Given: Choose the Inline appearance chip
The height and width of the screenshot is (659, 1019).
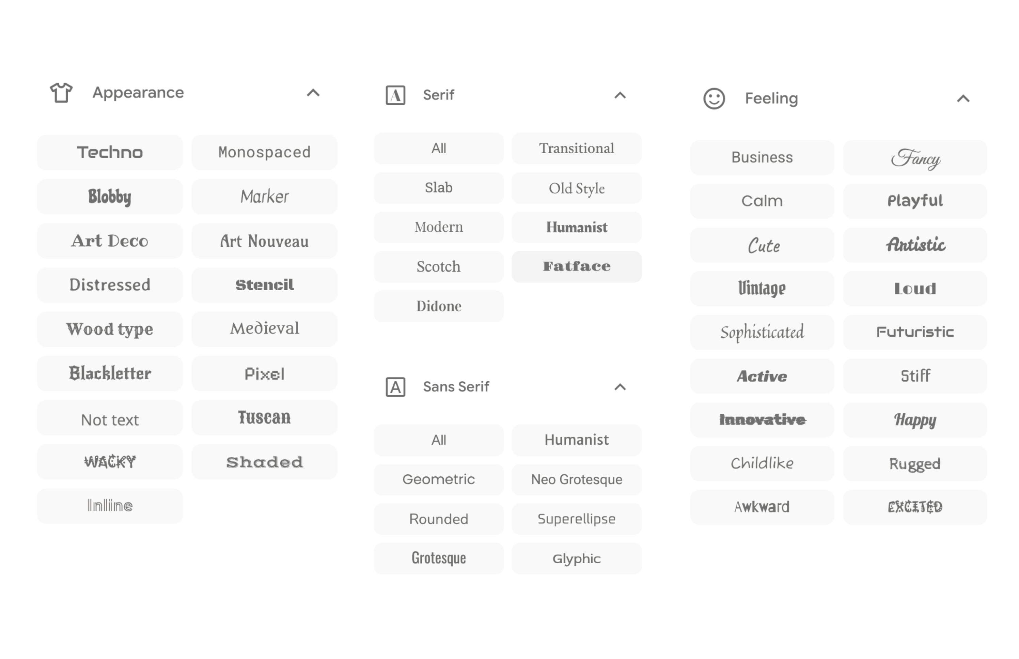Looking at the screenshot, I should [x=110, y=506].
